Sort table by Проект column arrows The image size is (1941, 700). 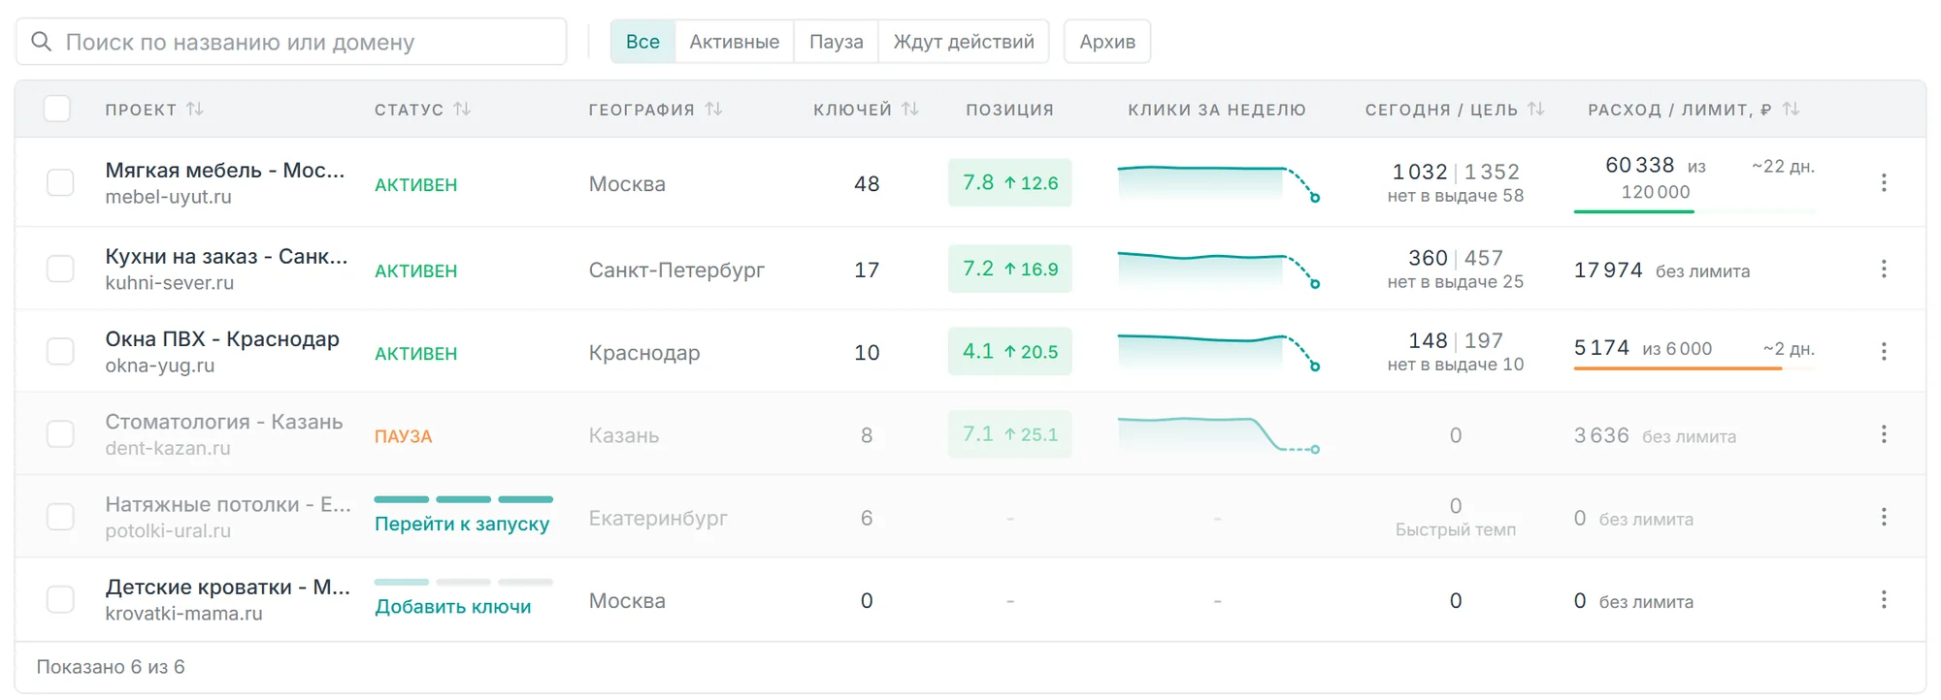(x=195, y=110)
